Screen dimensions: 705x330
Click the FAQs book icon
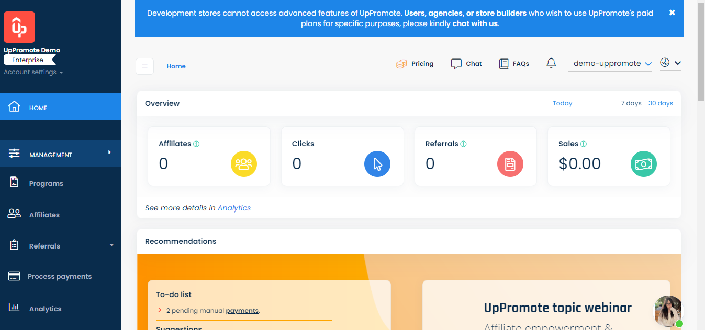click(x=503, y=64)
